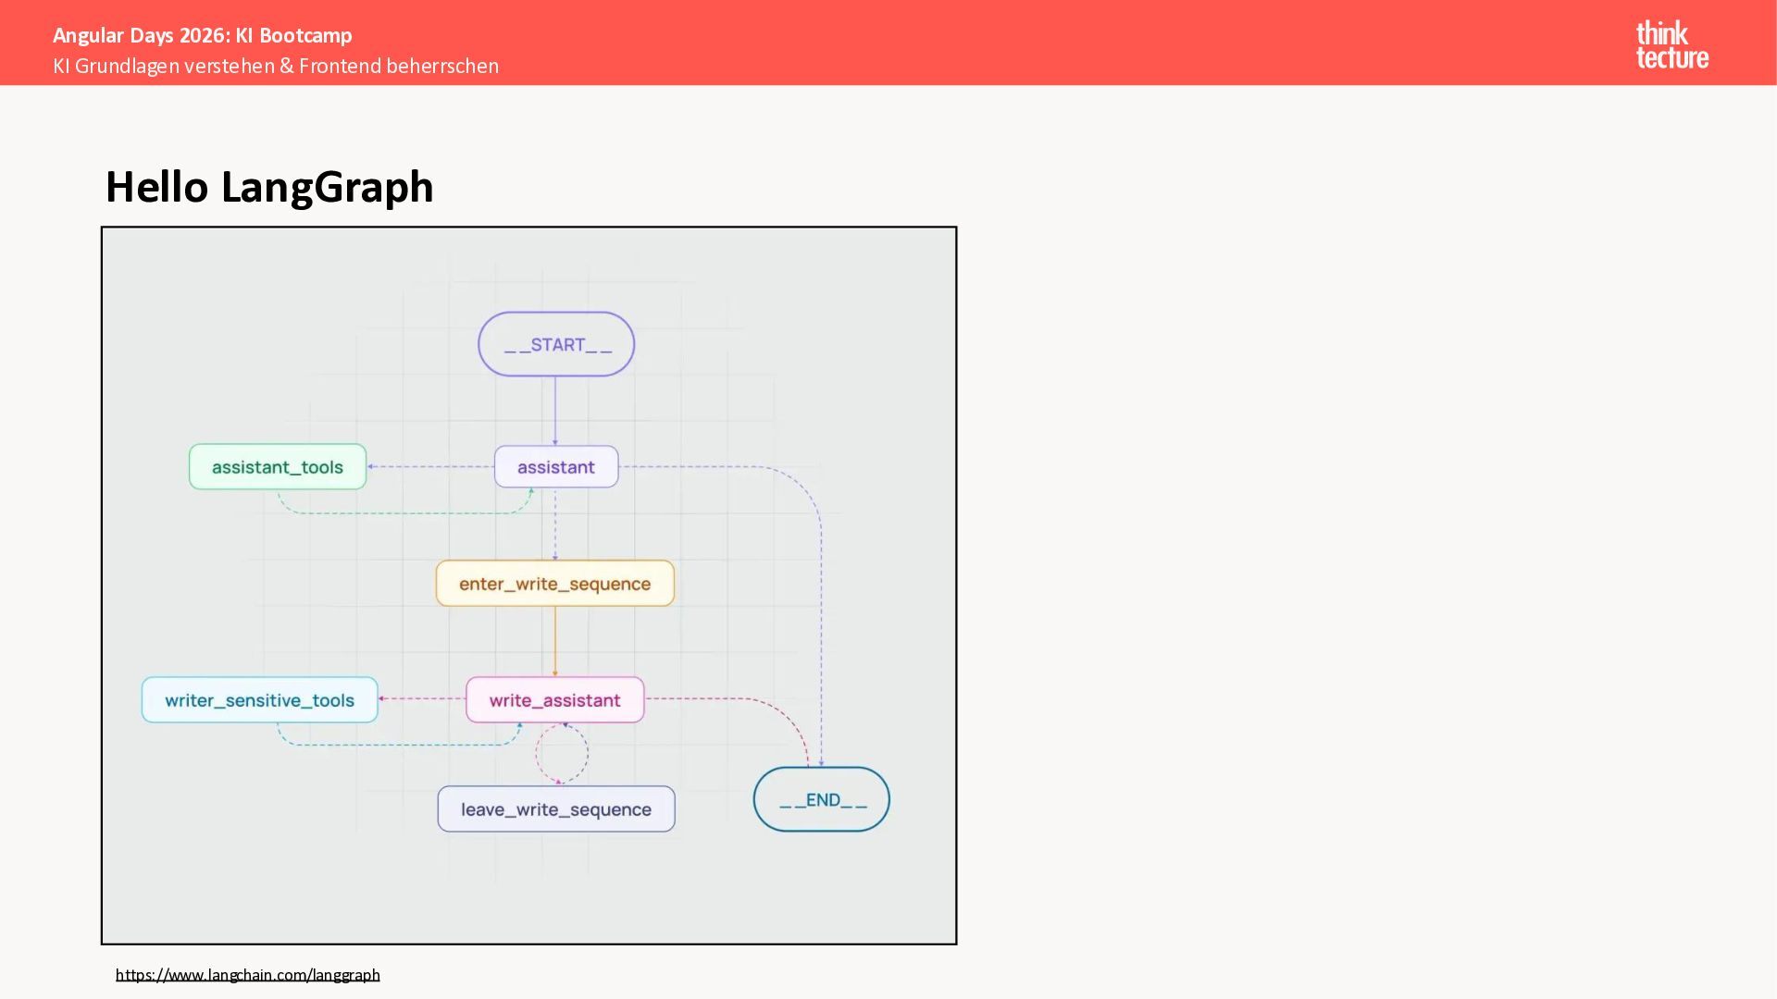Open the langchain.com/langgraph link
This screenshot has width=1777, height=999.
(248, 974)
